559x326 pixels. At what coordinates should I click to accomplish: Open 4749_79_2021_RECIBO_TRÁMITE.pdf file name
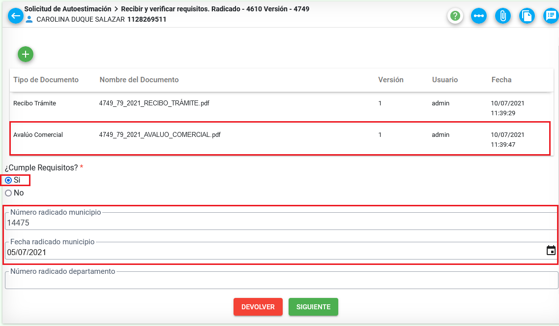tap(154, 103)
